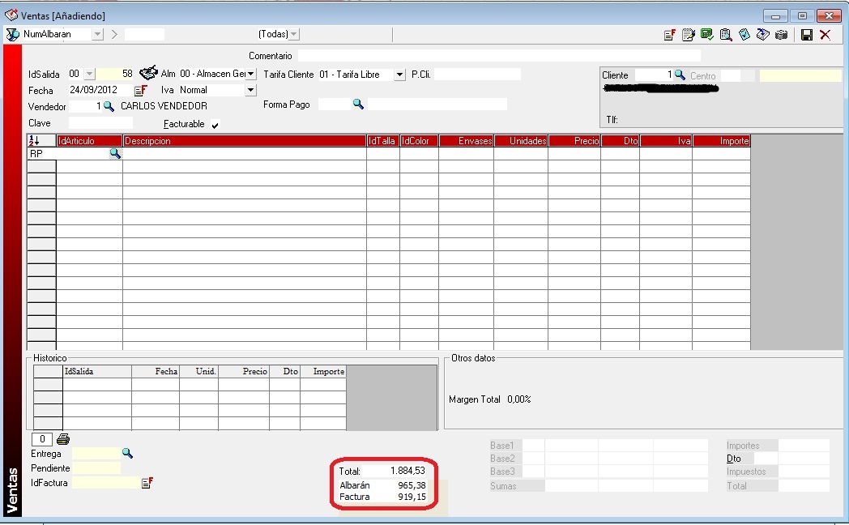The height and width of the screenshot is (525, 849).
Task: Click the Vendedor code field
Action: (86, 107)
